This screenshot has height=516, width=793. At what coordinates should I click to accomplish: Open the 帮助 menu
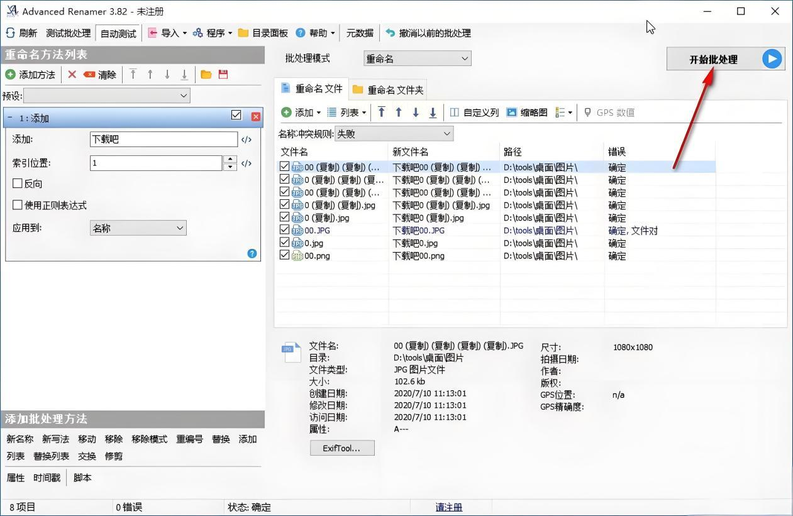[314, 33]
